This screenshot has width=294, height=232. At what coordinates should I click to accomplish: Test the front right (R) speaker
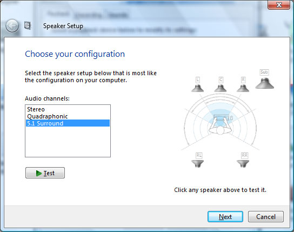point(243,88)
